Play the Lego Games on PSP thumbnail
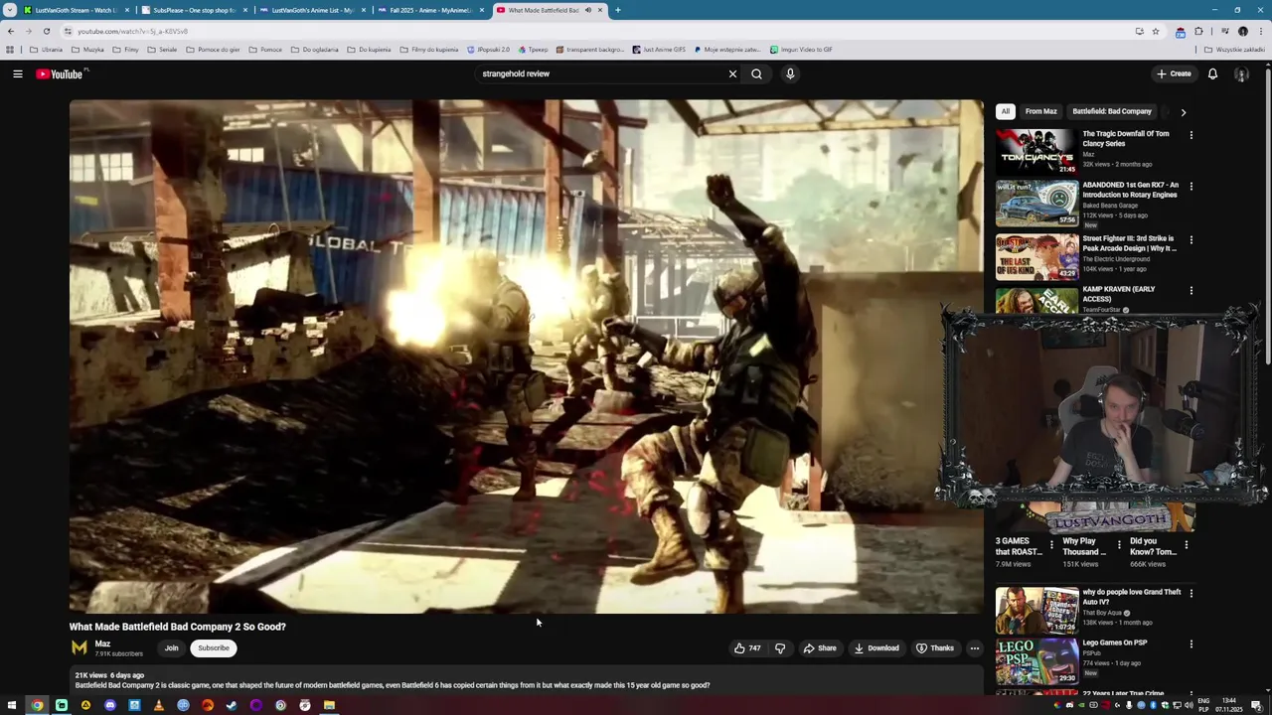 (x=1036, y=661)
